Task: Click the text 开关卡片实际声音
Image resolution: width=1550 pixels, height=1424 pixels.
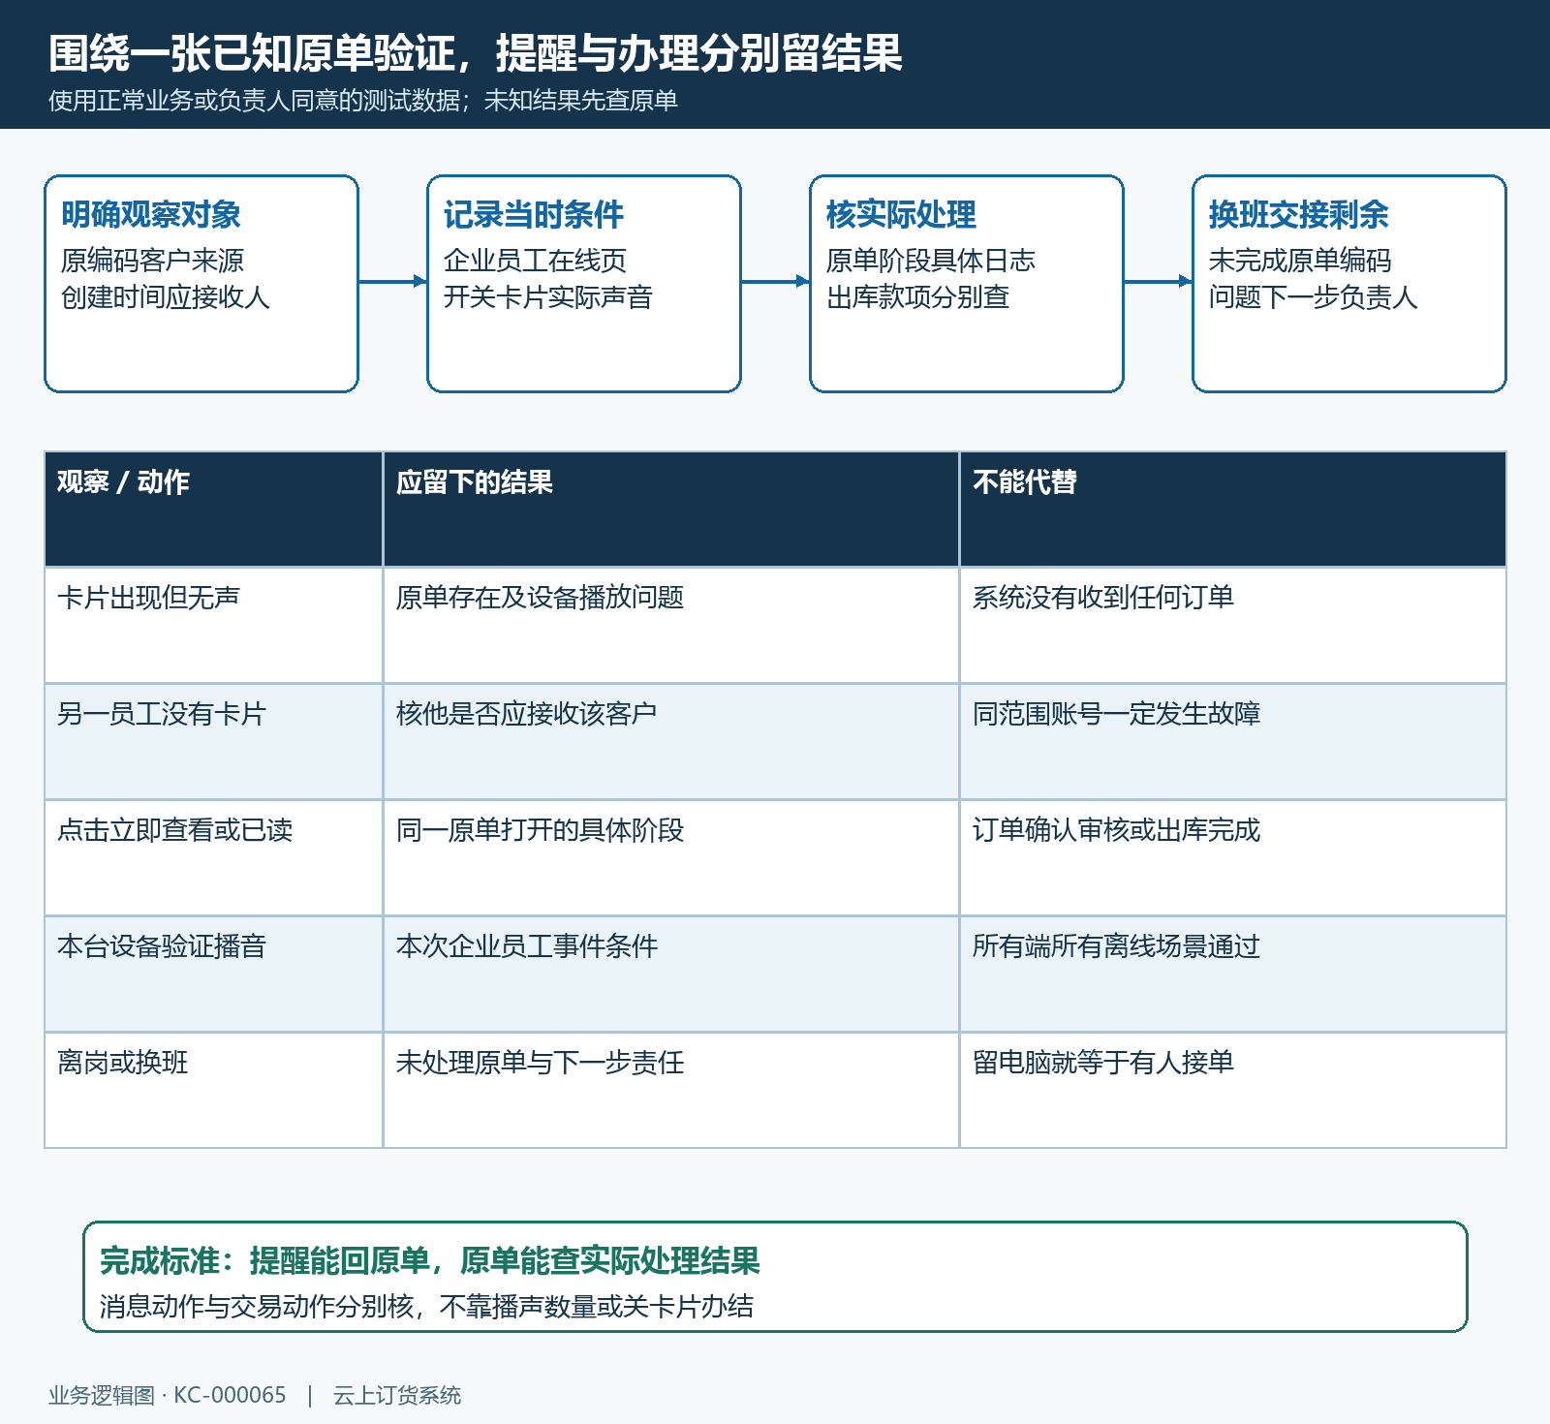Action: point(548,297)
